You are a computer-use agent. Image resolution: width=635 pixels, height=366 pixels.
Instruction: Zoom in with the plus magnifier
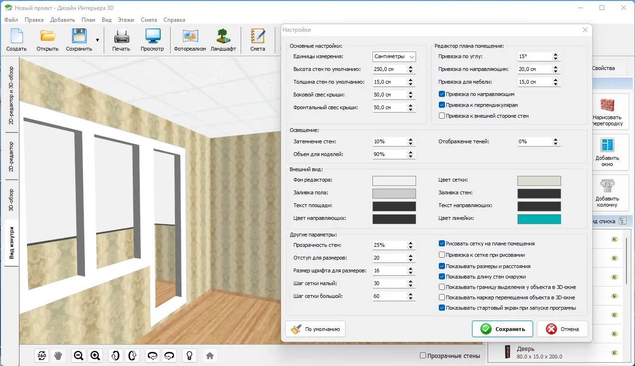pos(95,355)
